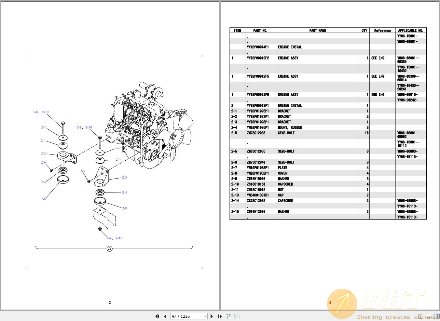Select part number YY02P01026P1
Image resolution: width=440 pixels, height=321 pixels.
pyautogui.click(x=258, y=111)
